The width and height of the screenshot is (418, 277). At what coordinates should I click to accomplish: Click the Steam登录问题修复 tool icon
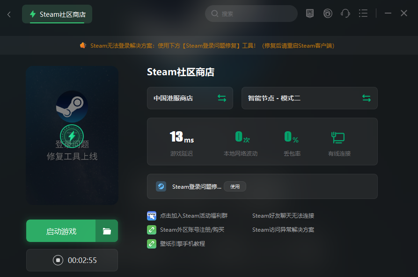click(x=161, y=186)
